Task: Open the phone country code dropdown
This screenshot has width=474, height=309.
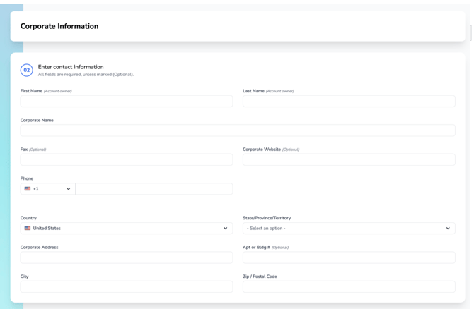Action: [x=48, y=189]
